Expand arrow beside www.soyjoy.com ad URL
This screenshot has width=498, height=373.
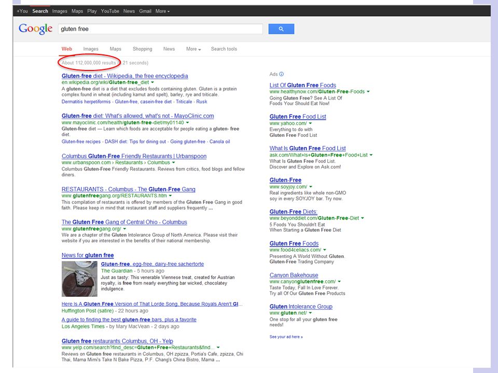[311, 187]
